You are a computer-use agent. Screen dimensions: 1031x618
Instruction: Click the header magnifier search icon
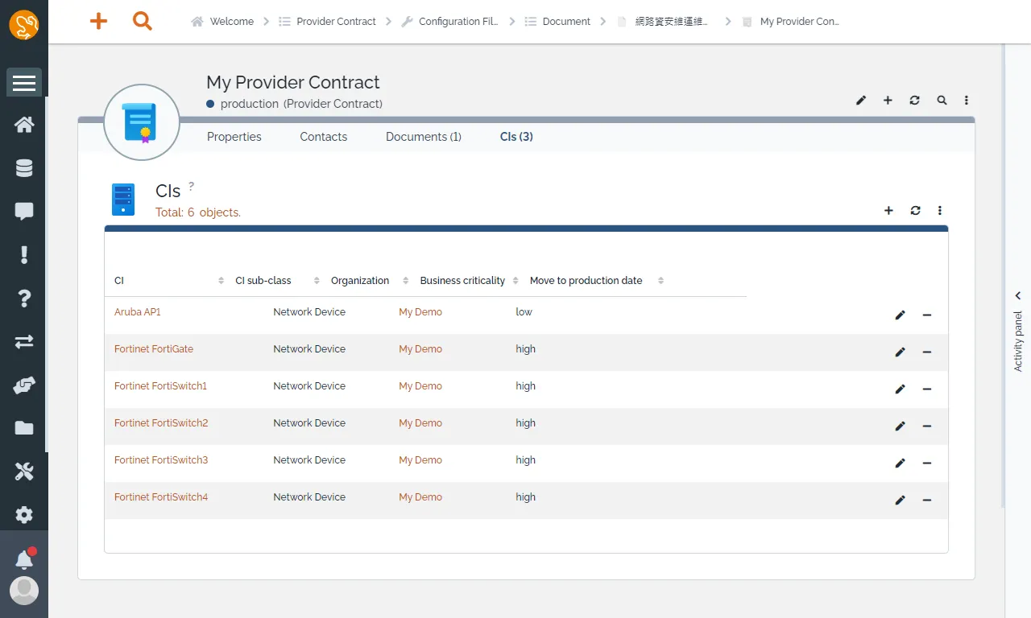(x=942, y=101)
